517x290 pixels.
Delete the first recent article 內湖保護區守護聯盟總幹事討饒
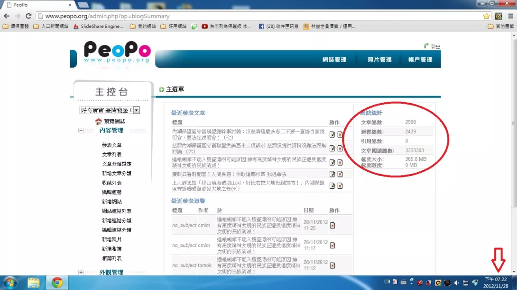pos(340,134)
